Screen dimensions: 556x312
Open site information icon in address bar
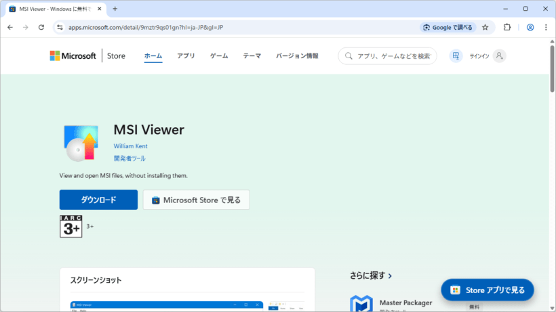(x=60, y=27)
